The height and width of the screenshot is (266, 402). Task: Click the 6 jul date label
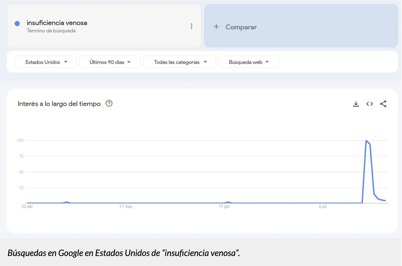click(323, 207)
